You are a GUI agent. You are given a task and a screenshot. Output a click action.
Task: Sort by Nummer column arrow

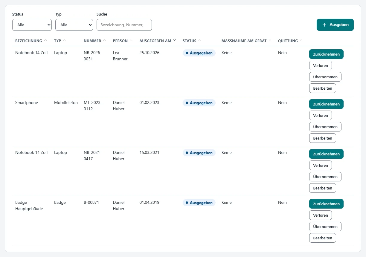[104, 40]
